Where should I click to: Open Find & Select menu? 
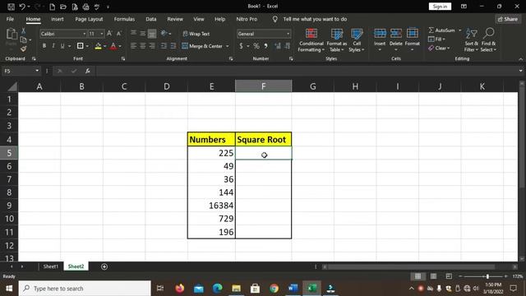point(488,40)
